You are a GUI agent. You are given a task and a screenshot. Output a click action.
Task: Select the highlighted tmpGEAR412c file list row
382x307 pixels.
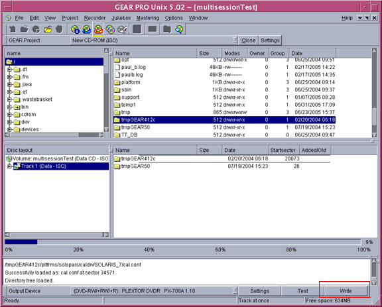[x=224, y=120]
